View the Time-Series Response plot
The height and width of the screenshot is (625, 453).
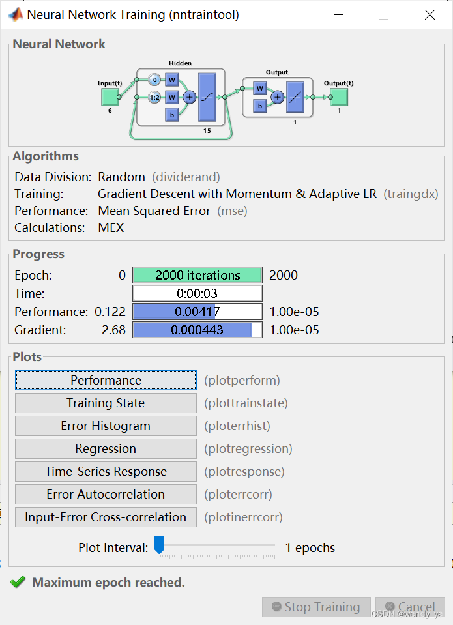pyautogui.click(x=106, y=471)
